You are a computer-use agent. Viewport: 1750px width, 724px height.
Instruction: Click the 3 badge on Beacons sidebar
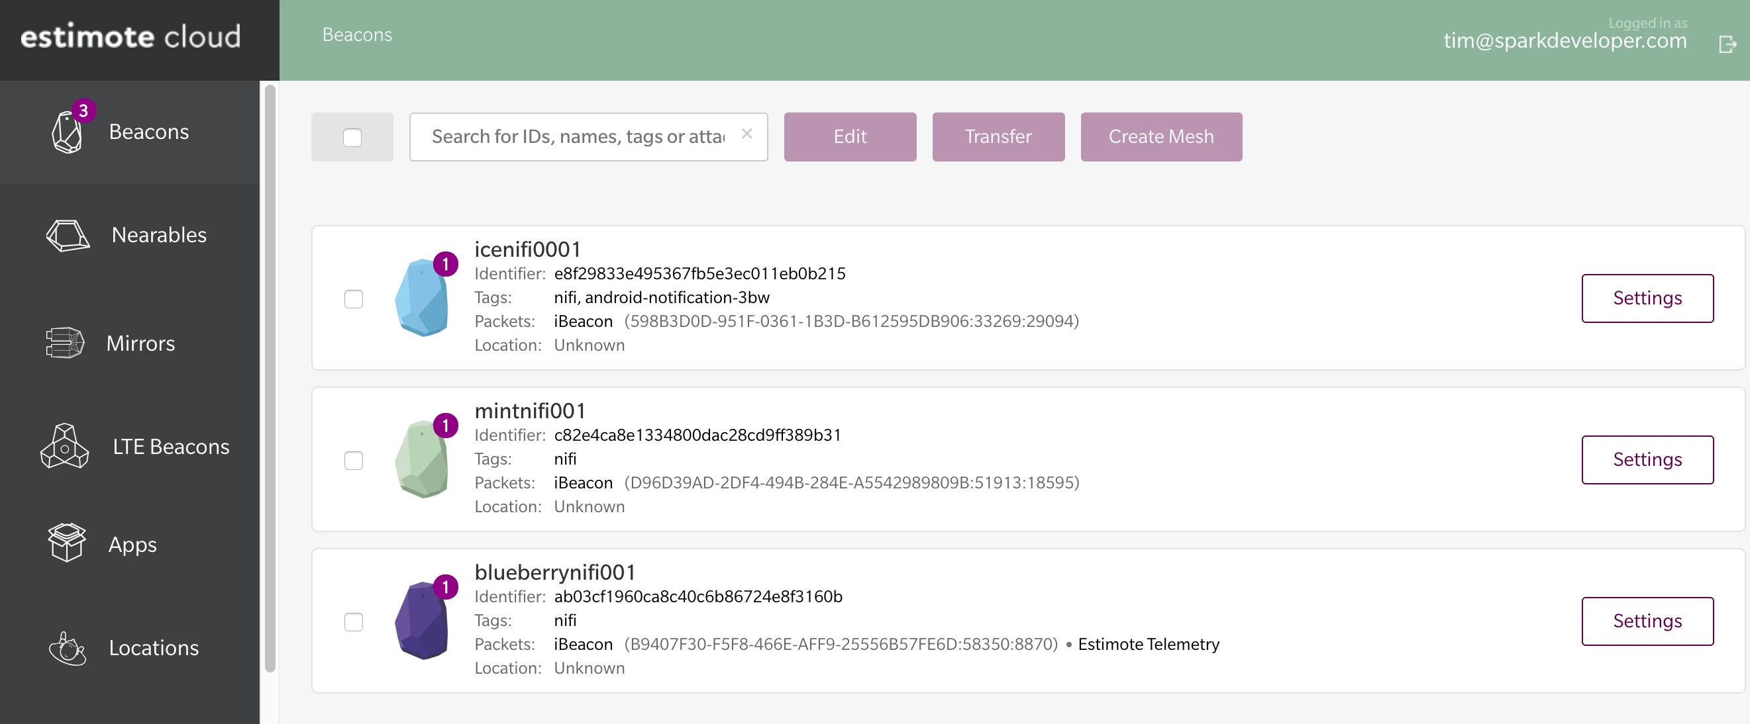pos(83,111)
